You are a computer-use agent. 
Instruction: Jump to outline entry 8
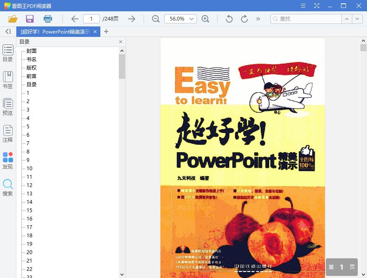[x=28, y=152]
